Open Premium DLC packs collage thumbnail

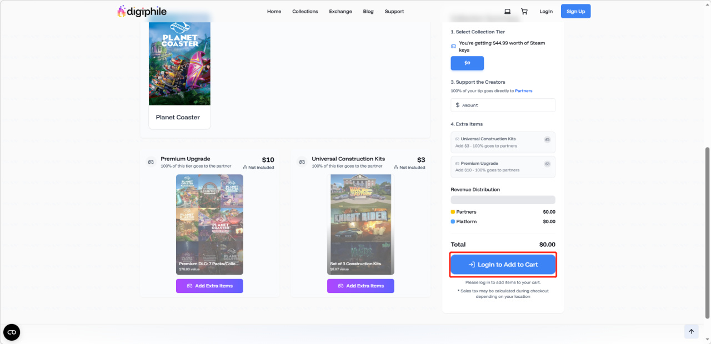(209, 224)
